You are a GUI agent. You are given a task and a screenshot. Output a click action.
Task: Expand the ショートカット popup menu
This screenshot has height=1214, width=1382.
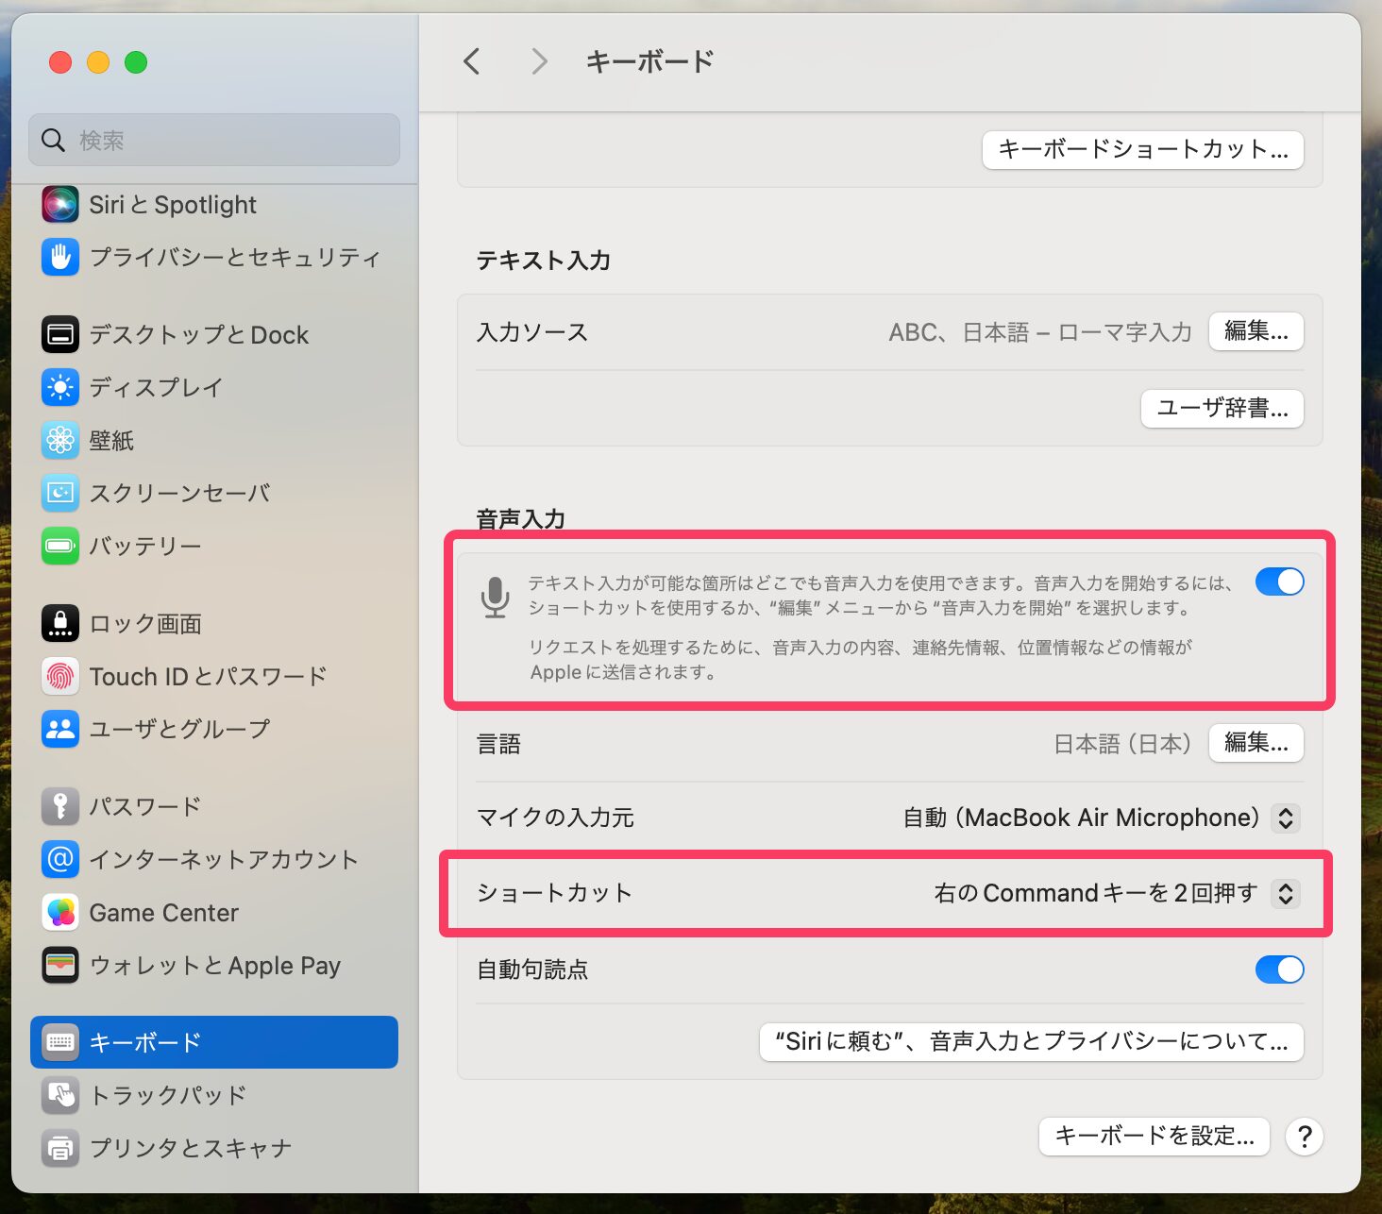tap(1285, 894)
